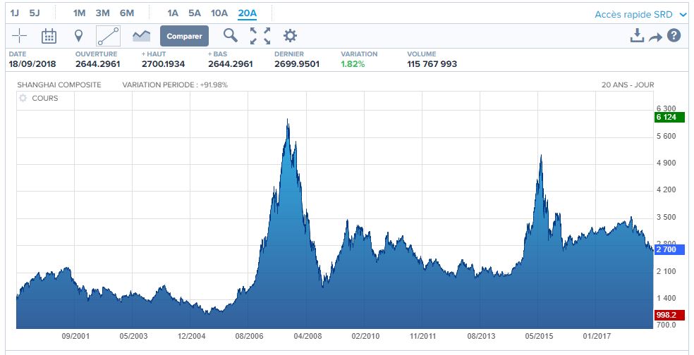Select the 1M time period
This screenshot has width=694, height=355.
79,13
